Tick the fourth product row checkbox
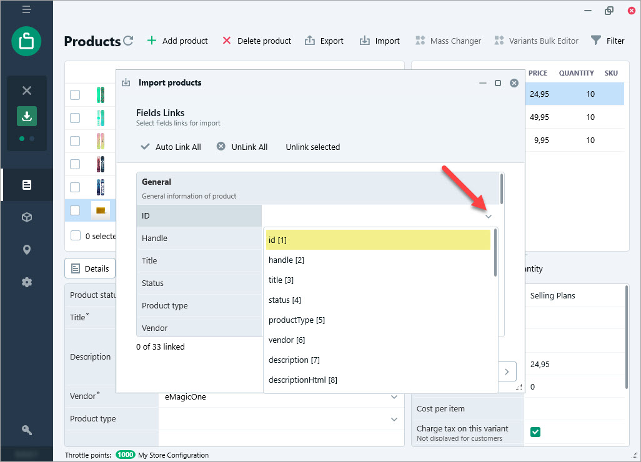 (75, 164)
